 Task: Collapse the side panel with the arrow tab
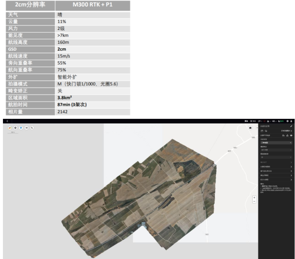(x=257, y=128)
